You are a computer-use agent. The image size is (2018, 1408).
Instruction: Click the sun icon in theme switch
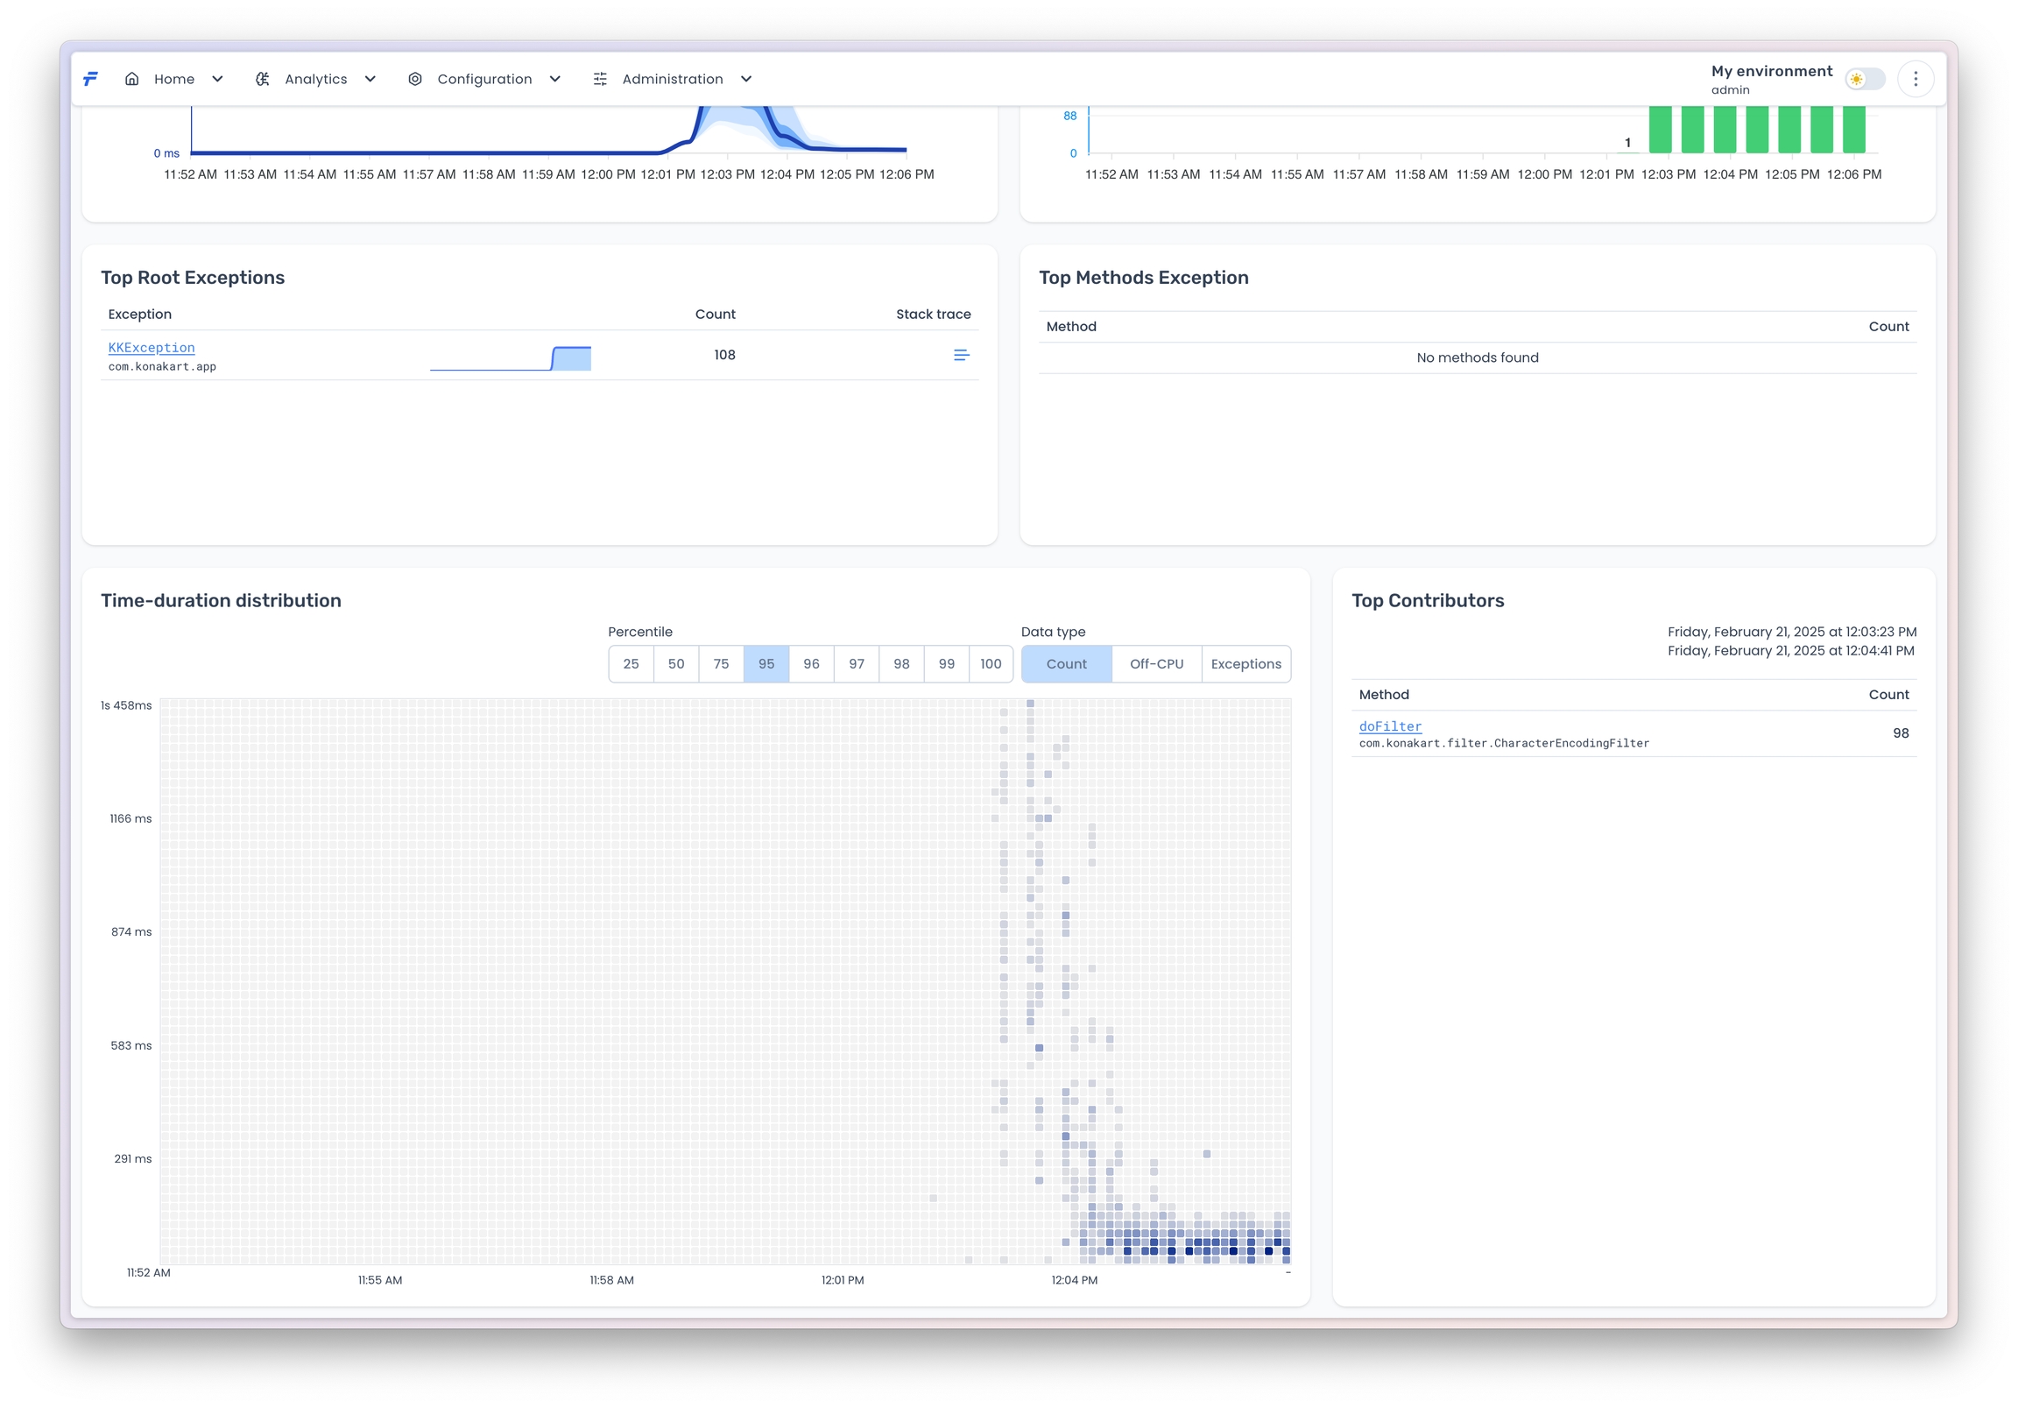1855,79
